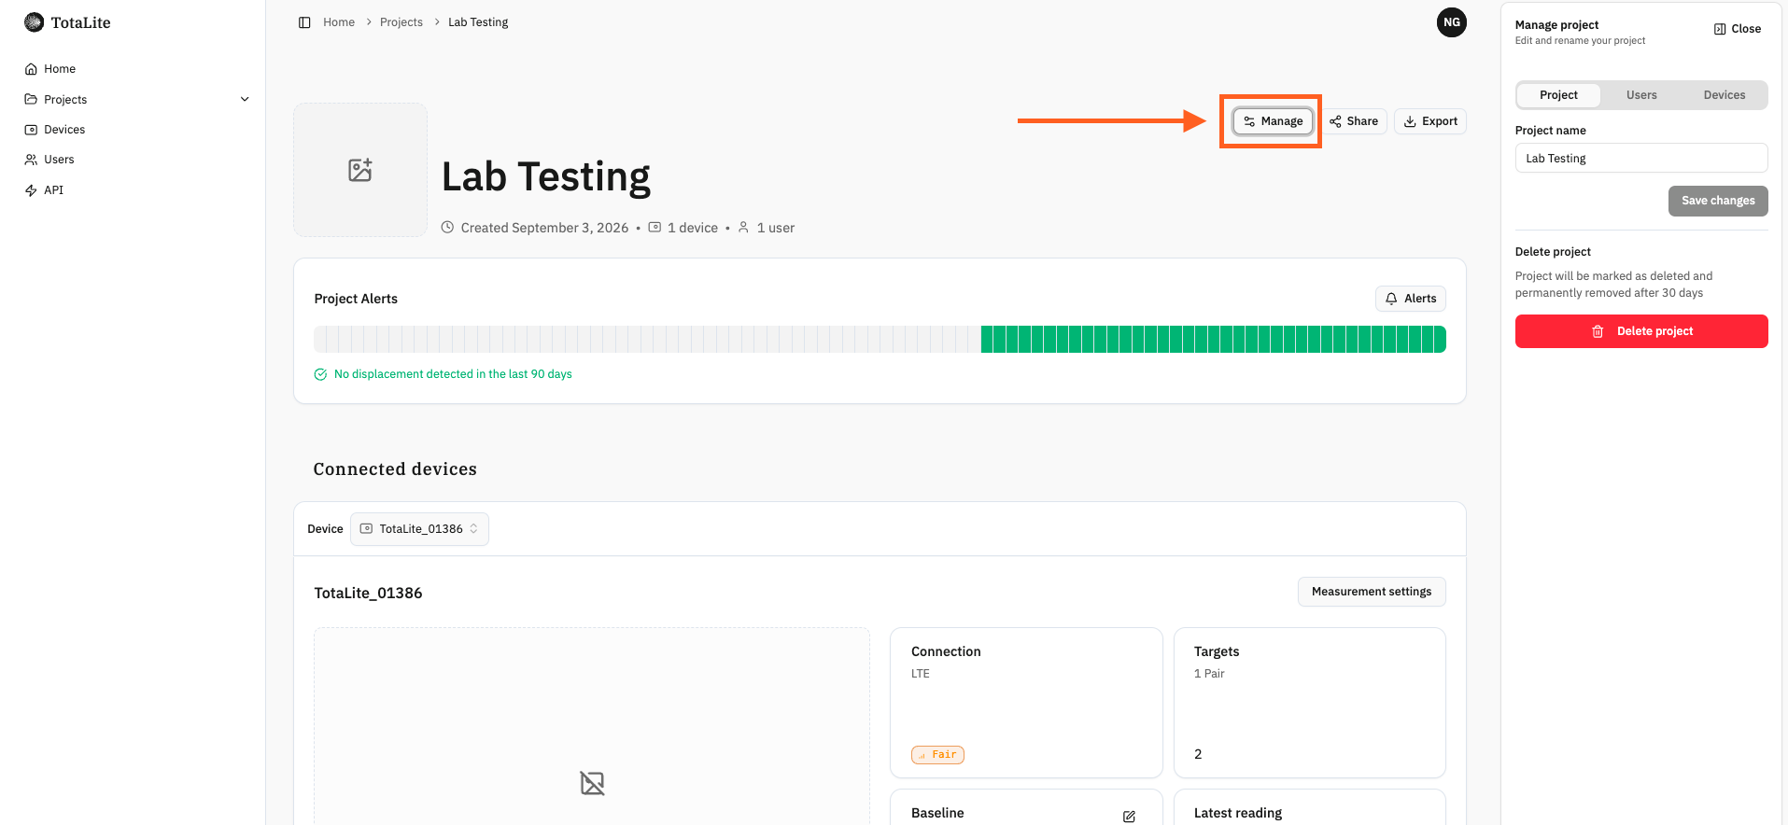
Task: Open the TotaLite_01386 device dropdown
Action: pyautogui.click(x=419, y=529)
